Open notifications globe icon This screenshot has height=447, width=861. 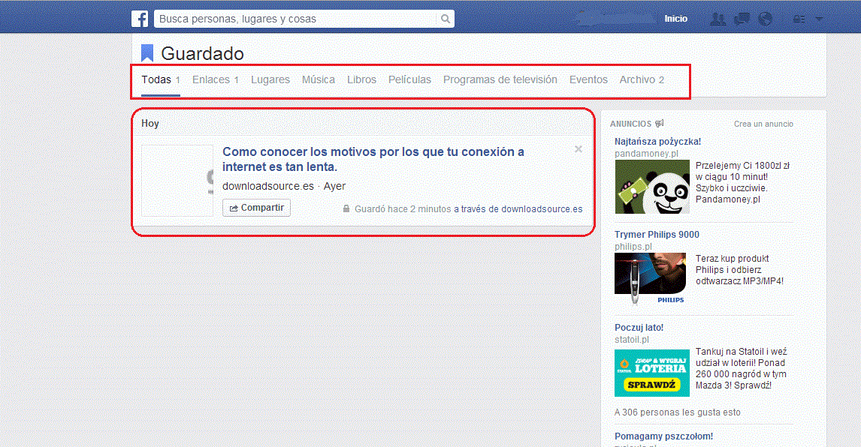766,19
